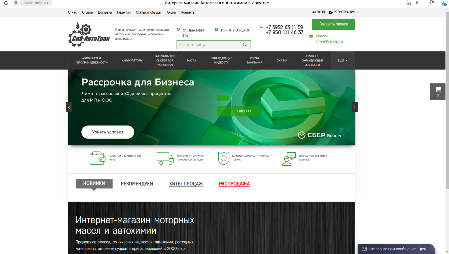Open the Свечи зажигания category
This screenshot has height=254, width=449.
click(x=254, y=60)
